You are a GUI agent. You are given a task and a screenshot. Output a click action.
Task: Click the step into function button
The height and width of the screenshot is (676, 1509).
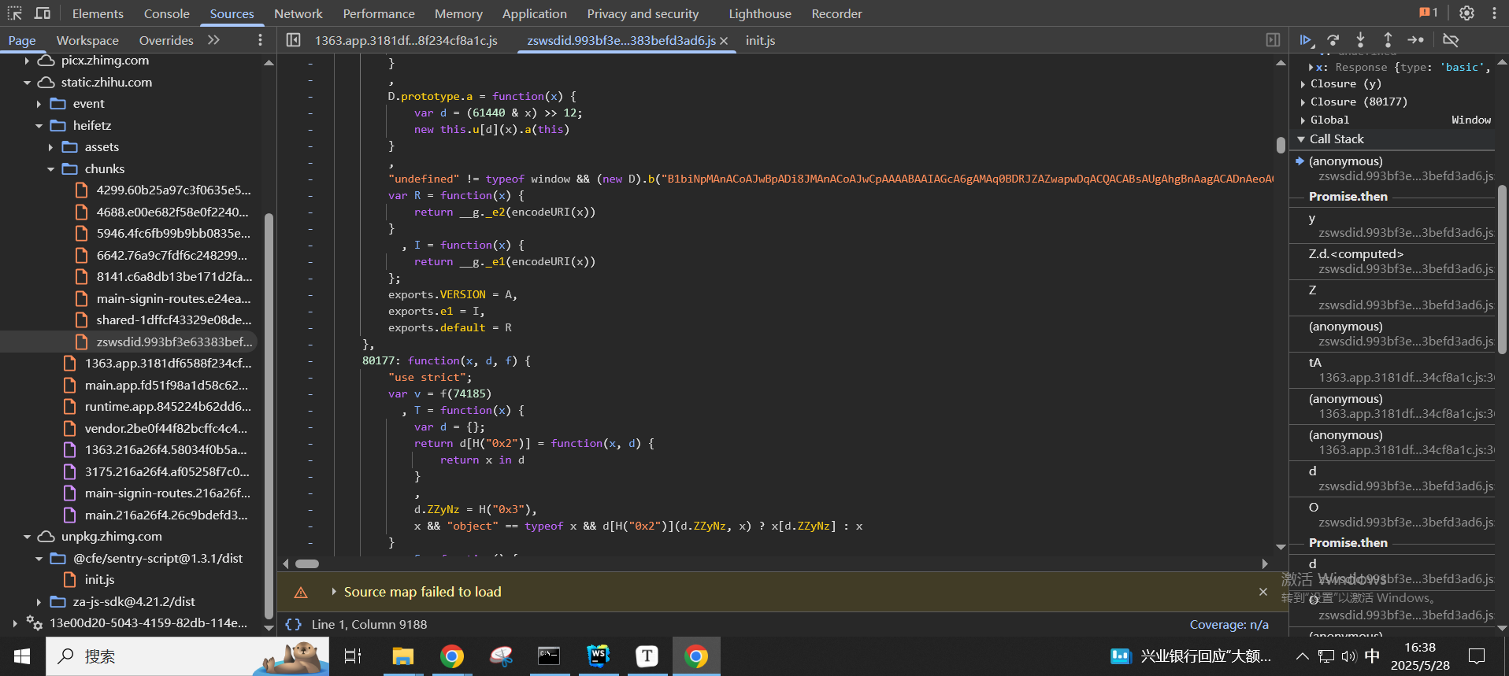tap(1360, 40)
